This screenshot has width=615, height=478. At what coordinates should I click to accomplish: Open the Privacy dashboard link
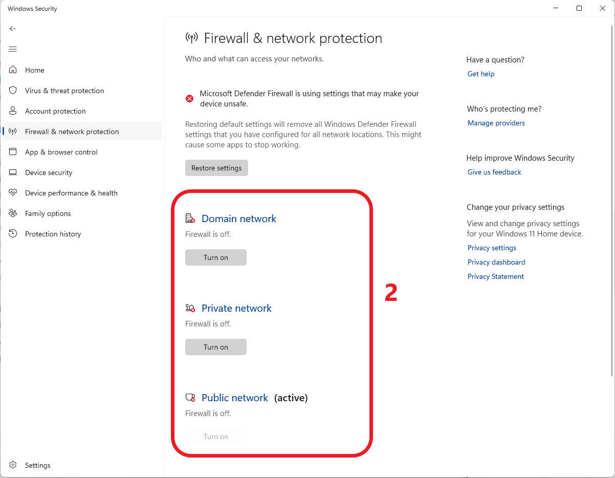[496, 262]
